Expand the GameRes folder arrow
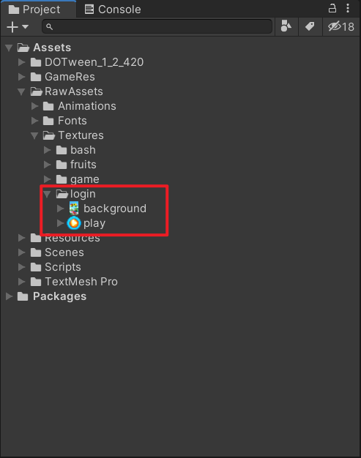The width and height of the screenshot is (361, 458). pyautogui.click(x=21, y=77)
